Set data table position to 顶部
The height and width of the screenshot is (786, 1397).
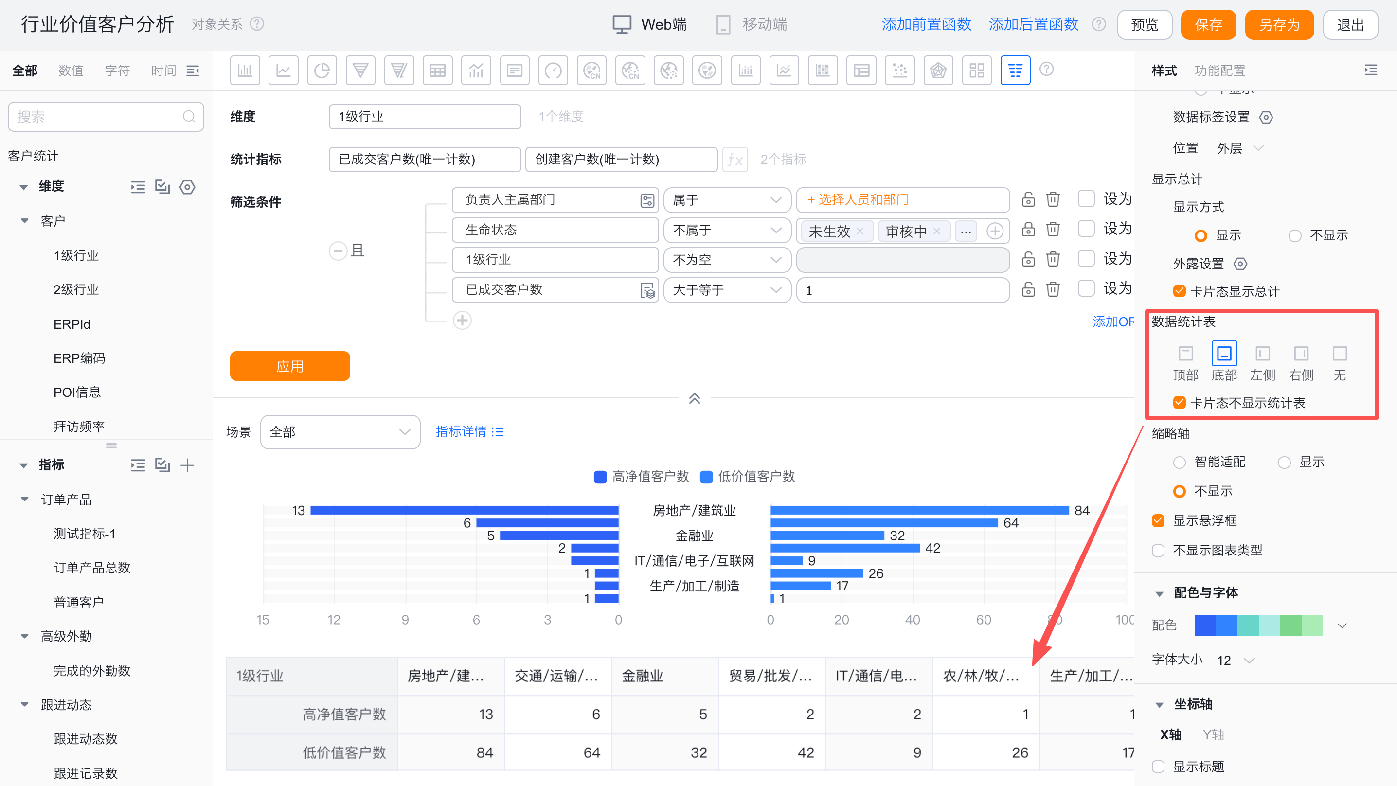1185,354
